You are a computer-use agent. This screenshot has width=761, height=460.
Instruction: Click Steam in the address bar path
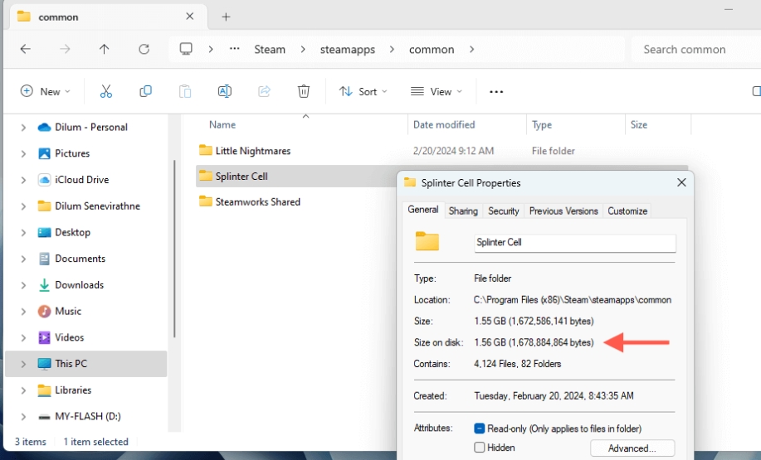tap(270, 50)
